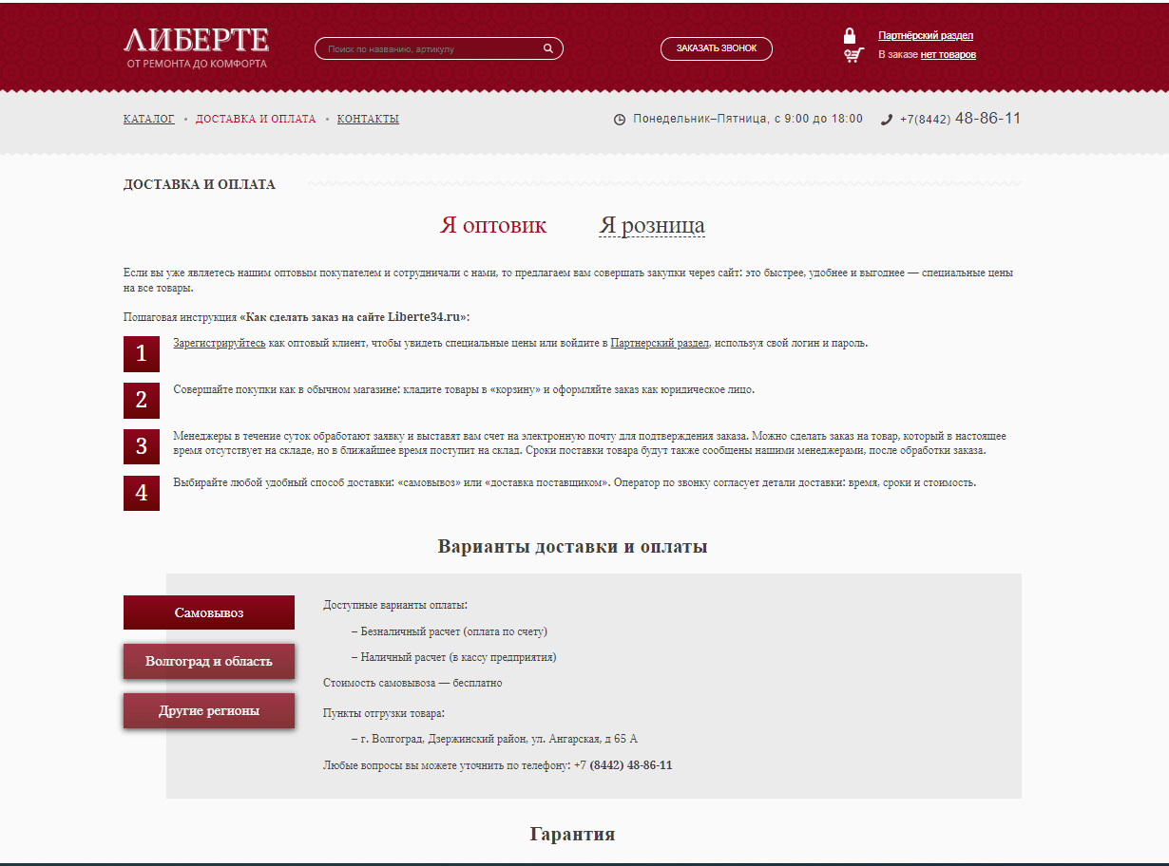Click the Понедельник–Пятница working hours text
This screenshot has height=866, width=1169.
coord(748,119)
